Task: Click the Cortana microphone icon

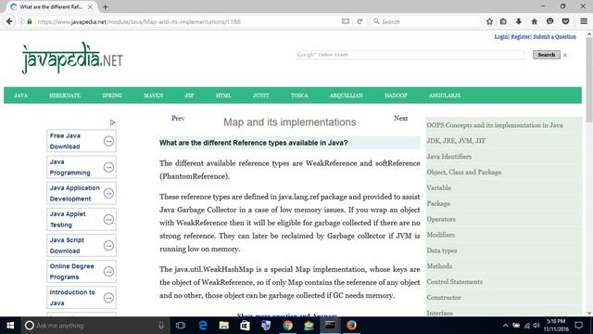Action: [x=161, y=326]
